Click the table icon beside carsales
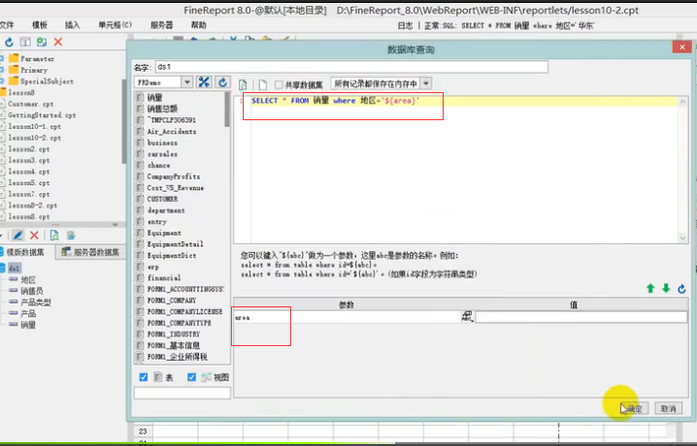Image resolution: width=697 pixels, height=446 pixels. (x=140, y=153)
